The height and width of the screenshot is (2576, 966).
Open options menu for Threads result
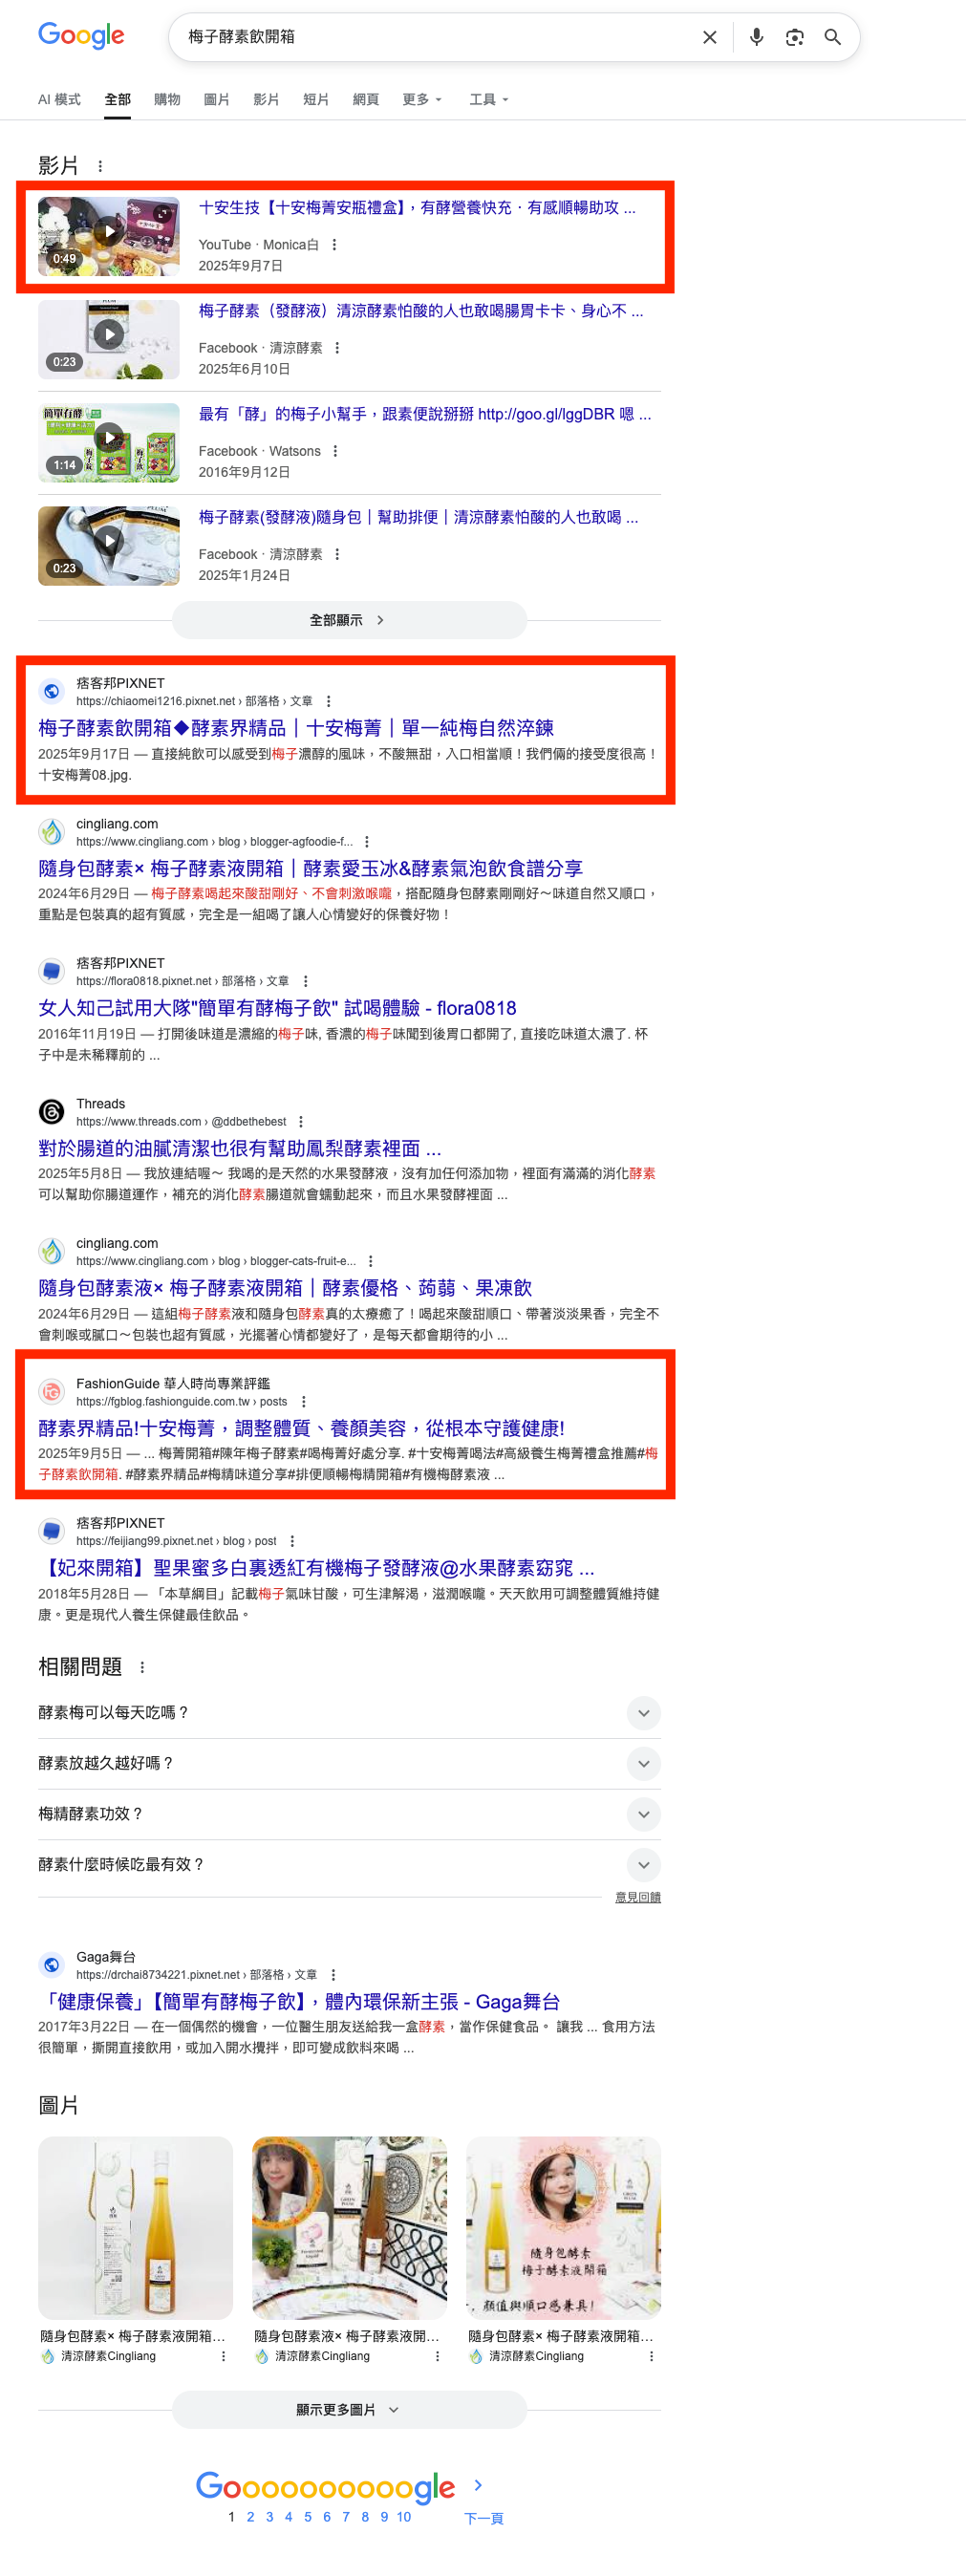(301, 1122)
